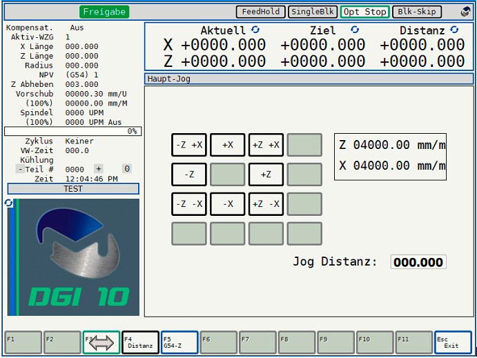Click the Esc Exit softkey
Image resolution: width=477 pixels, height=358 pixels.
453,343
